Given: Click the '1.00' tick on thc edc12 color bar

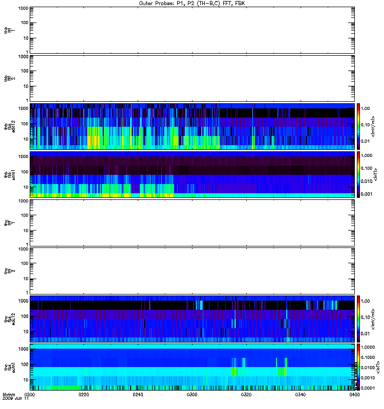Looking at the screenshot, I should click(x=365, y=301).
